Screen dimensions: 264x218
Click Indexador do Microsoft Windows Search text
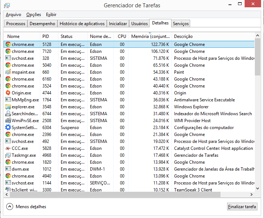click(213, 114)
